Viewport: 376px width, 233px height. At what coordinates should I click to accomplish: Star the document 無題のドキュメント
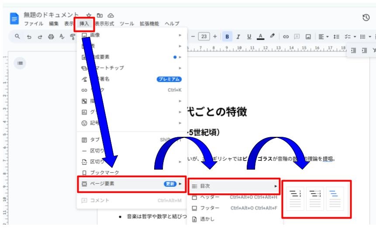[x=89, y=15]
